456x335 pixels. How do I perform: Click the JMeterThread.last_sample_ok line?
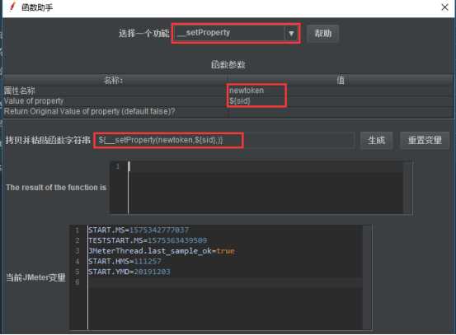coord(162,251)
